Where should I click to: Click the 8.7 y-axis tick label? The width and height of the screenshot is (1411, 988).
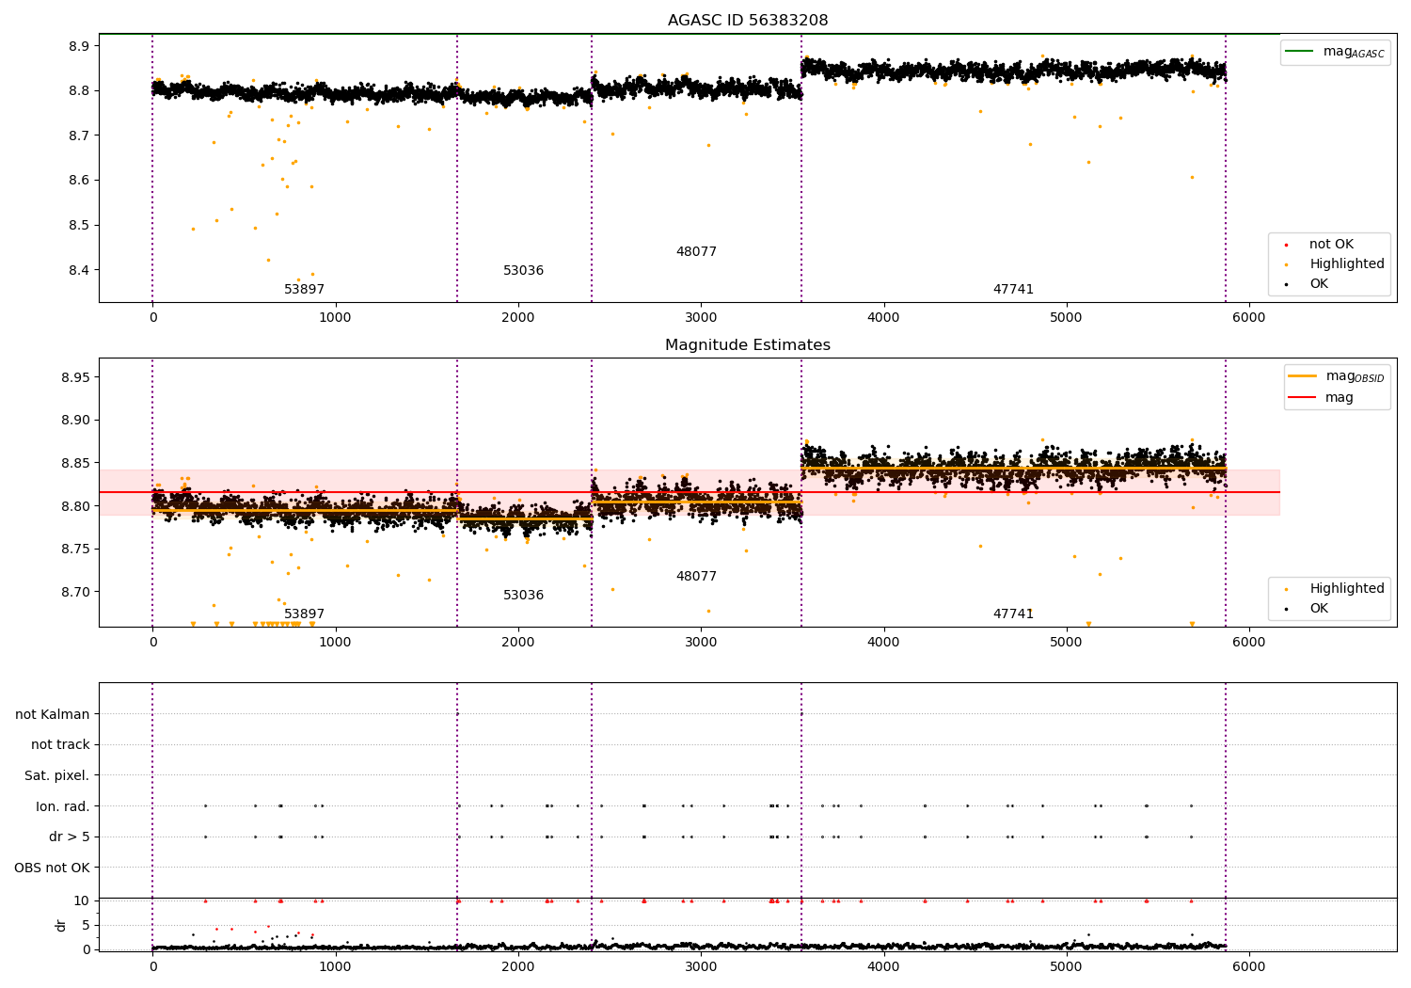[80, 136]
